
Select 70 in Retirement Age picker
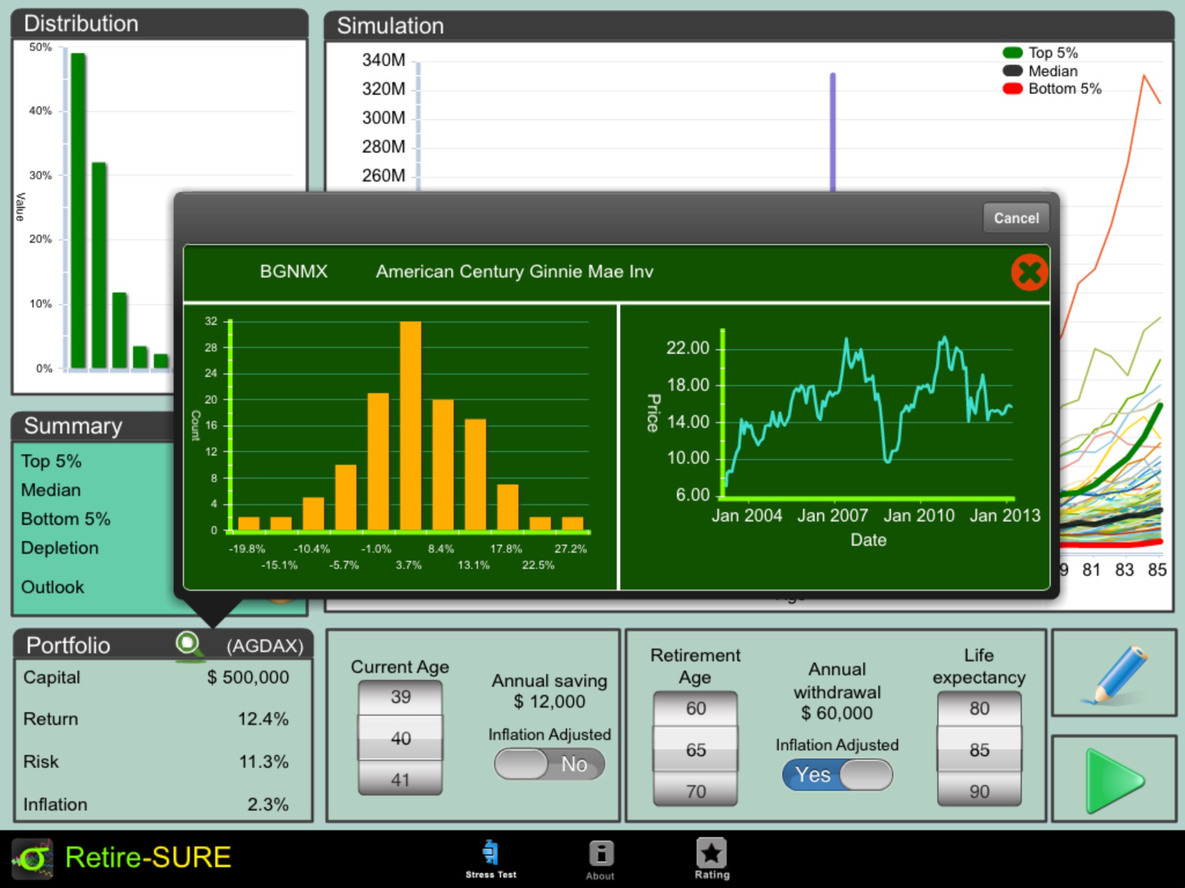(x=695, y=791)
